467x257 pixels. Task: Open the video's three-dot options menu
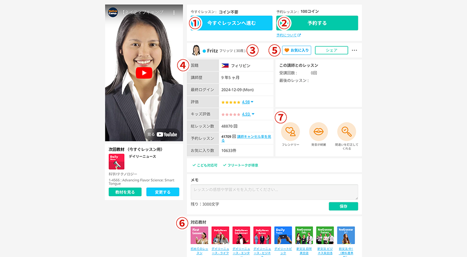174,12
